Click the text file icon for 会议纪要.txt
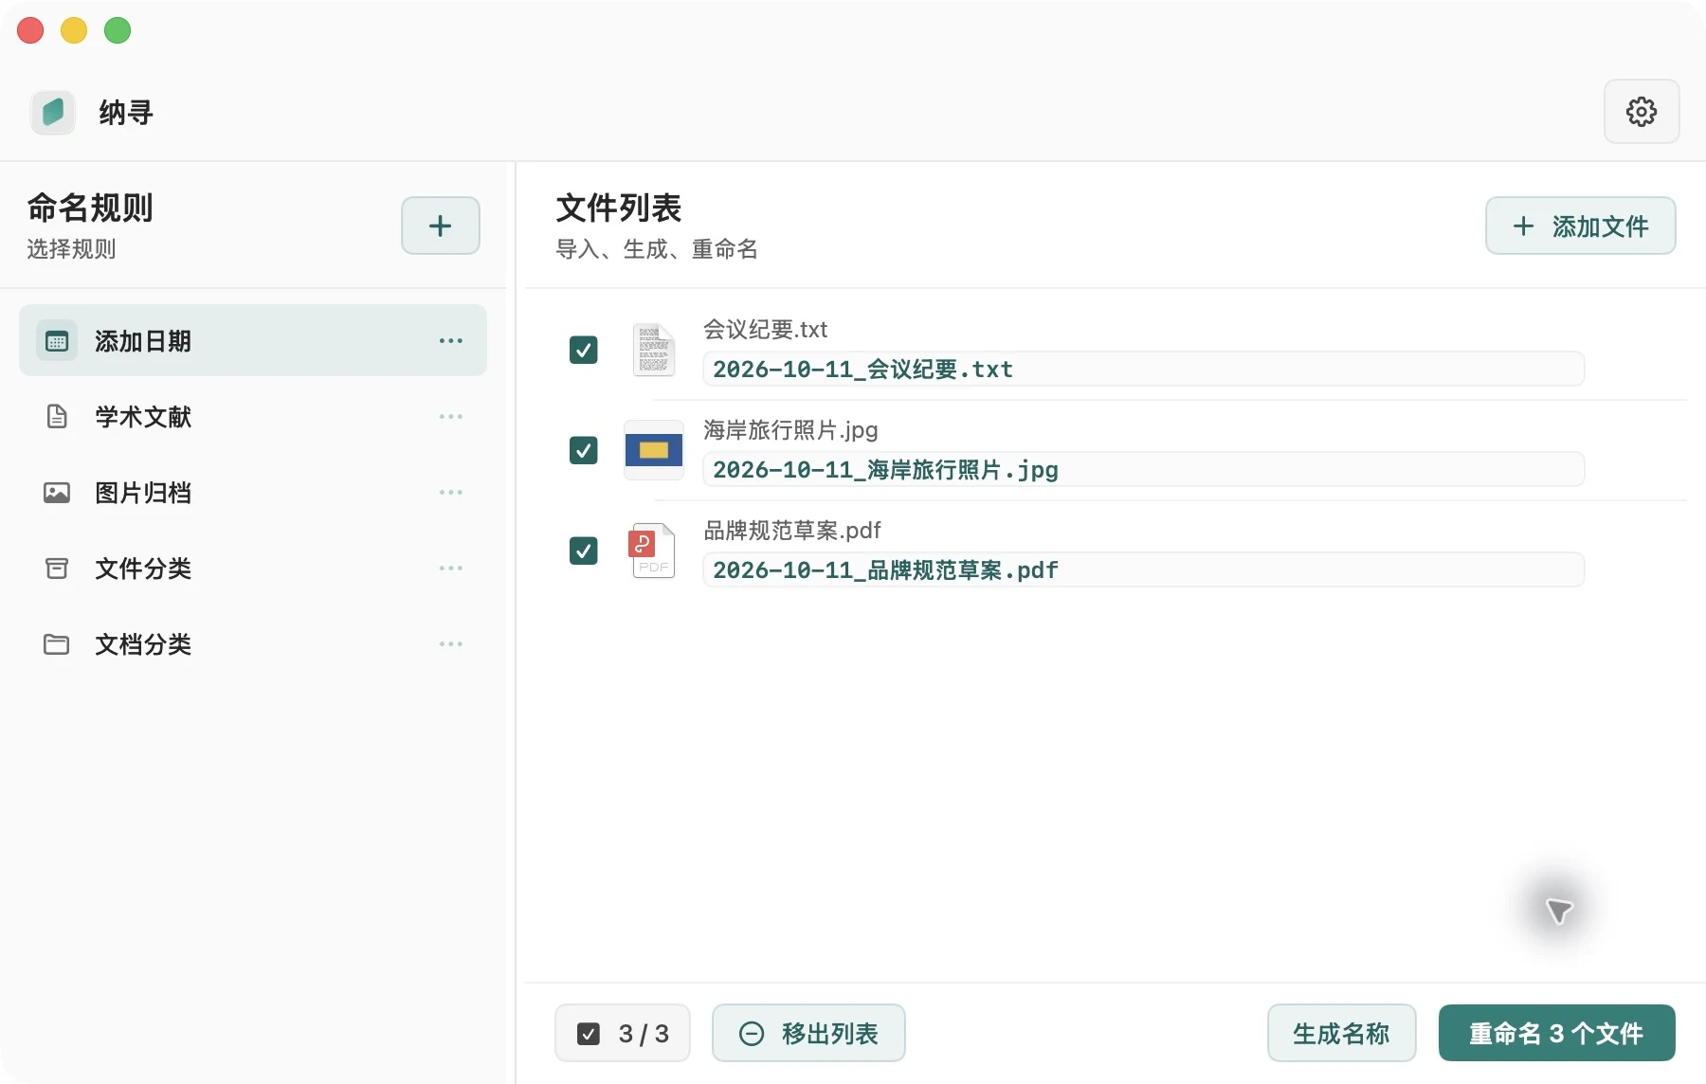The width and height of the screenshot is (1706, 1084). pos(654,350)
